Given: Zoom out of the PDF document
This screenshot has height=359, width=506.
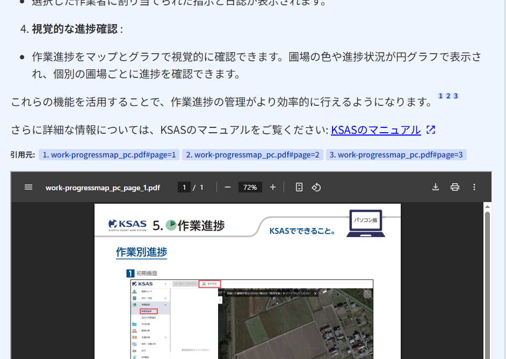Looking at the screenshot, I should coord(228,187).
